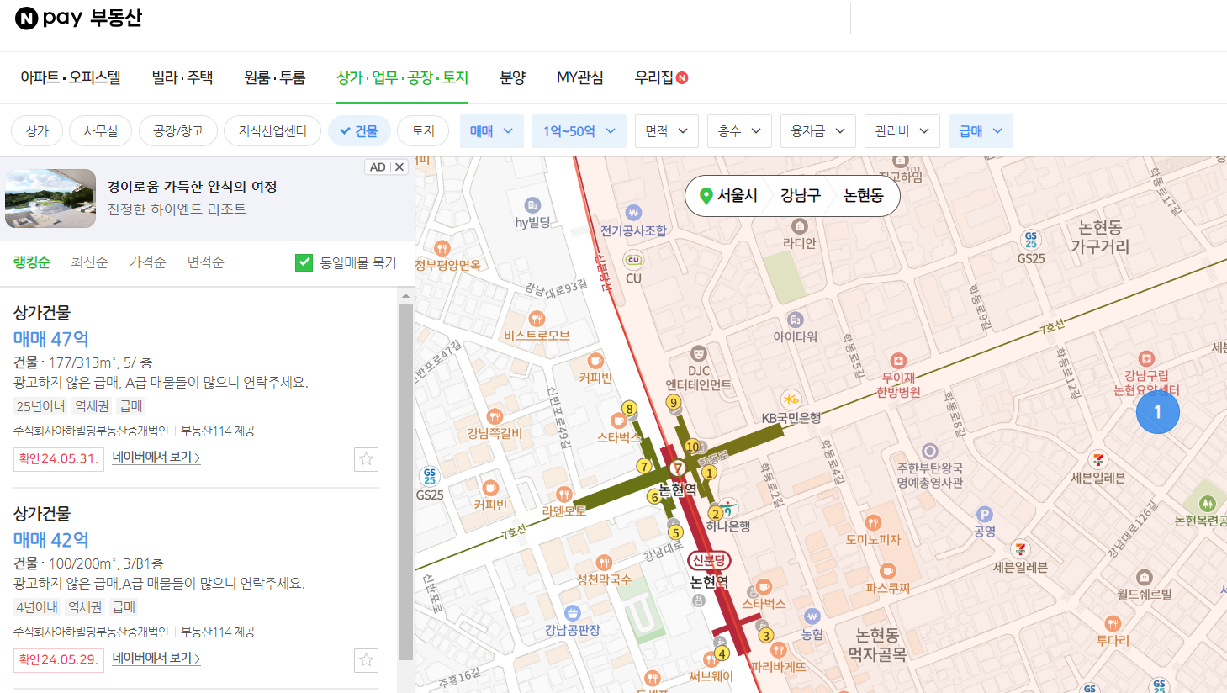Sort listings by 가격순
Viewport: 1227px width, 693px height.
point(147,262)
